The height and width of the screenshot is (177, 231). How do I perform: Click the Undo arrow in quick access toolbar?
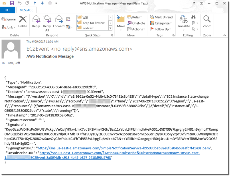(x=19, y=3)
